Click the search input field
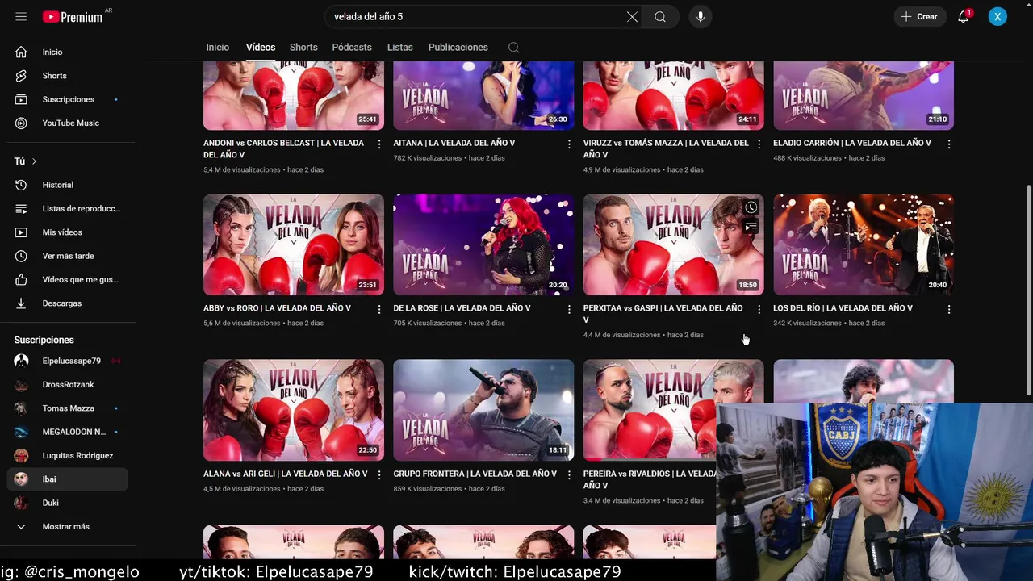The image size is (1033, 581). (476, 16)
